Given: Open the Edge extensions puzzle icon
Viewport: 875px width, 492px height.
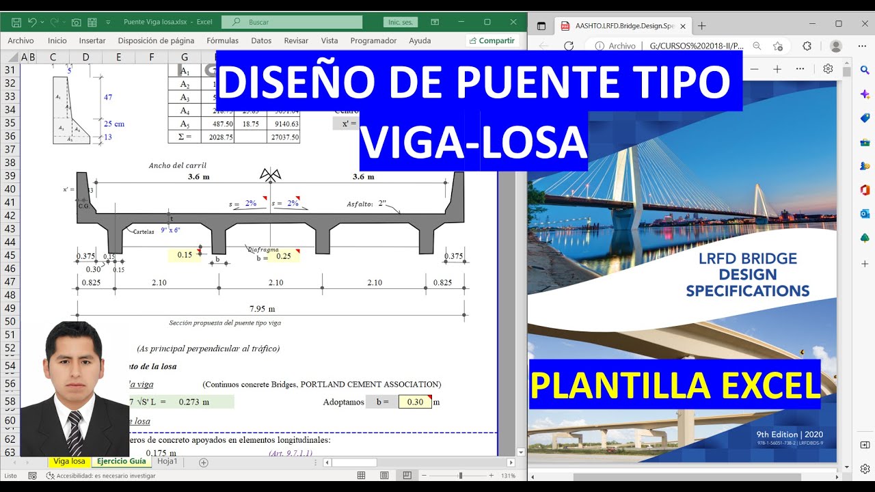Looking at the screenshot, I should click(807, 46).
